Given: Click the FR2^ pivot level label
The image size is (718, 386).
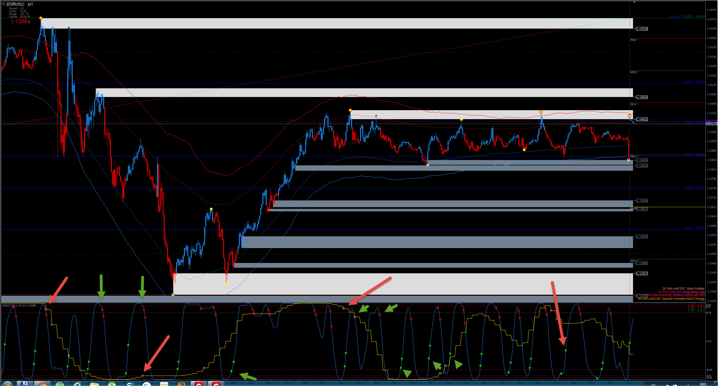Looking at the screenshot, I should [x=634, y=40].
